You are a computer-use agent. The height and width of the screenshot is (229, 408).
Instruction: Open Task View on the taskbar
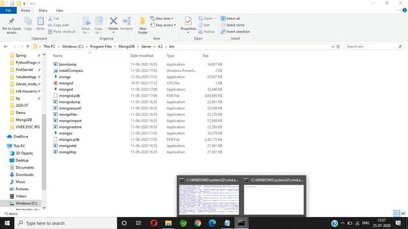pyautogui.click(x=139, y=223)
